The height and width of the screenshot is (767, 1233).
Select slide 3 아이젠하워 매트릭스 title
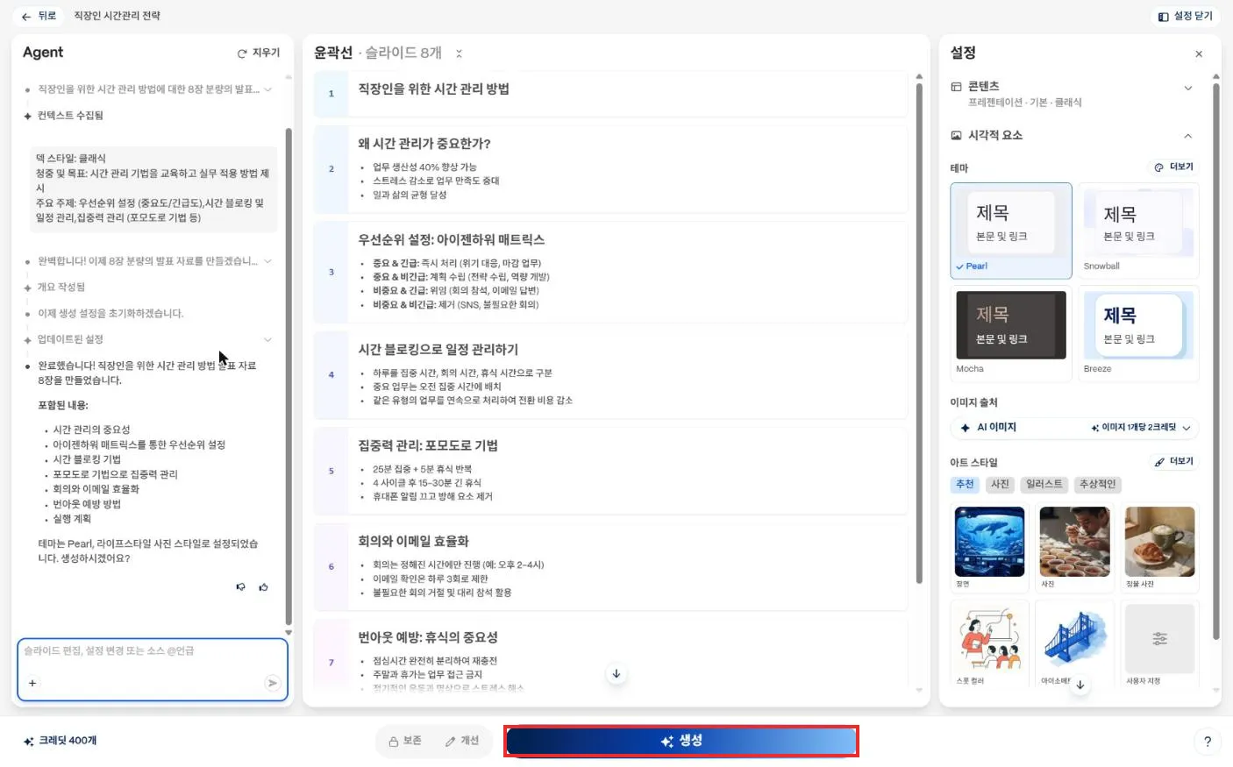(x=451, y=239)
